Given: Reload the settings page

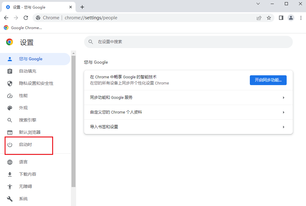Looking at the screenshot, I should [x=26, y=18].
